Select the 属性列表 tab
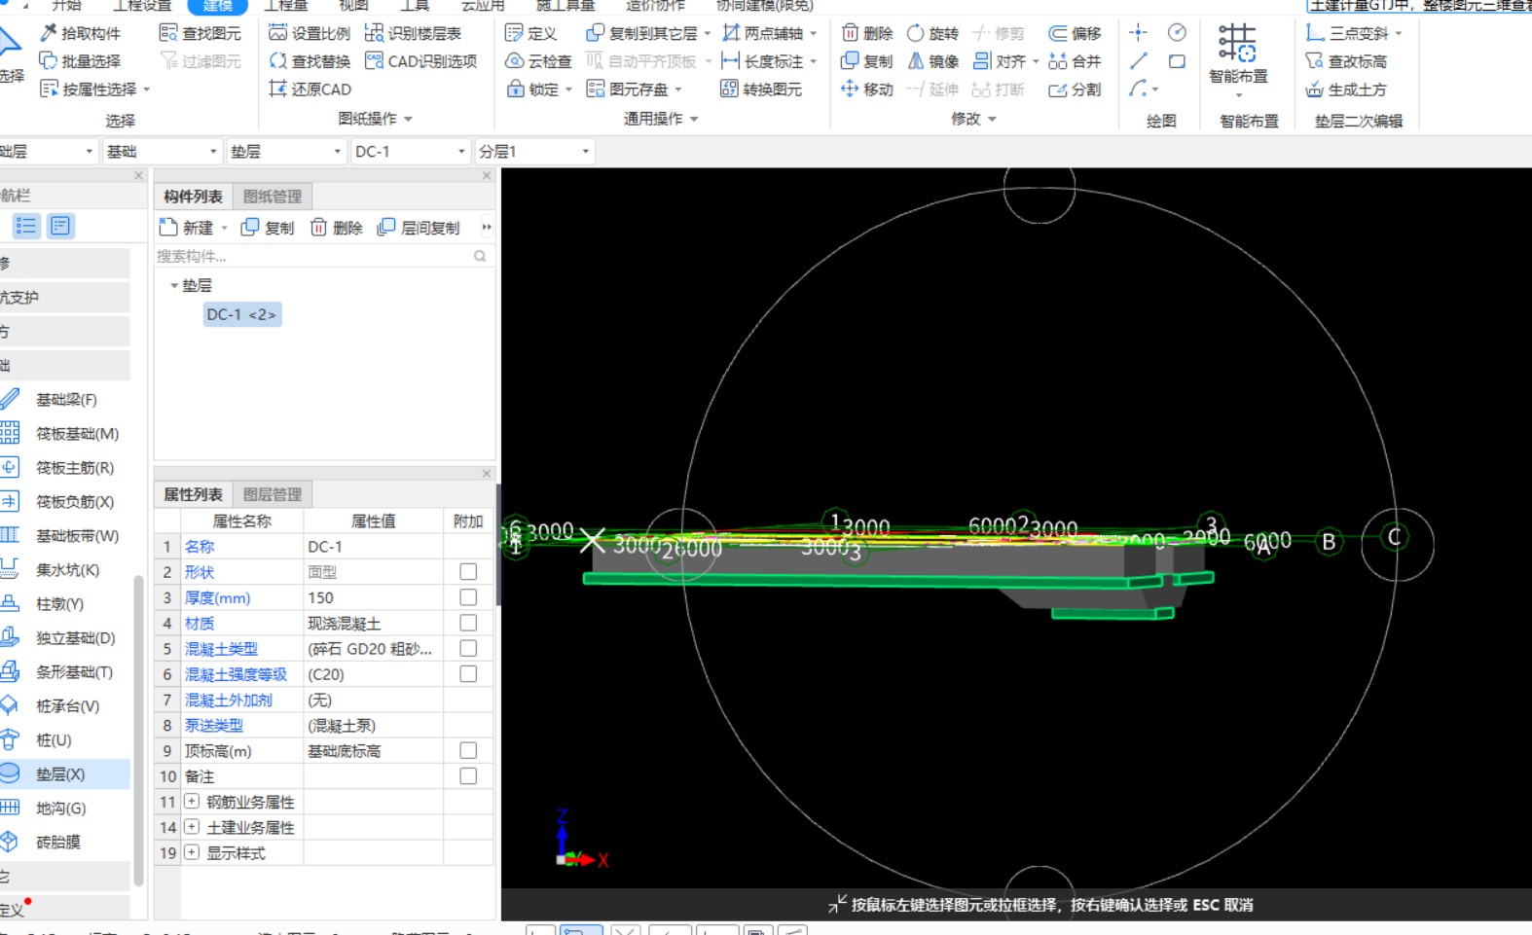 pyautogui.click(x=193, y=494)
